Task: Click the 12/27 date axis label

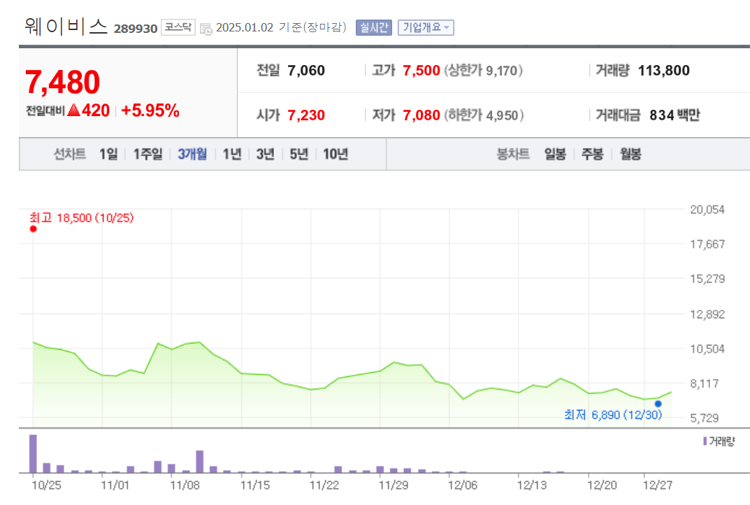Action: (x=658, y=485)
